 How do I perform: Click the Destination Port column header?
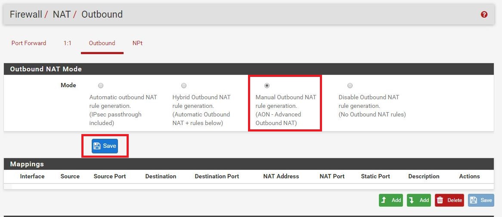pyautogui.click(x=217, y=177)
